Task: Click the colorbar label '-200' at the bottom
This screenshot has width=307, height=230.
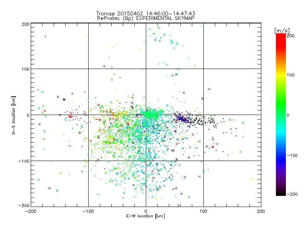Action: pos(292,194)
